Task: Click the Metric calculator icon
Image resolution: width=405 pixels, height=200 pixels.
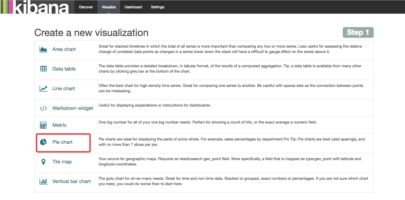Action: (x=43, y=125)
